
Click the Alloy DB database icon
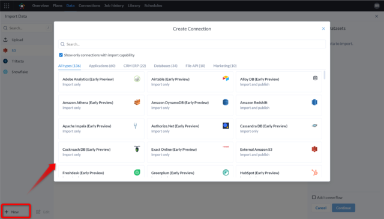pyautogui.click(x=315, y=78)
